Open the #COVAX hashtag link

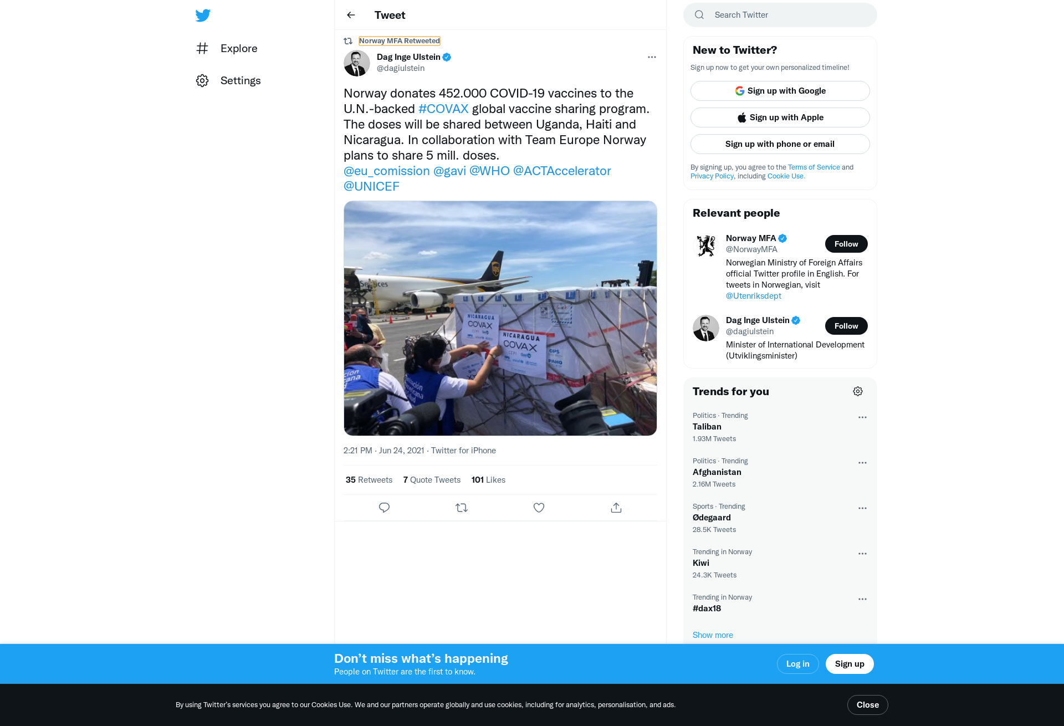coord(443,109)
